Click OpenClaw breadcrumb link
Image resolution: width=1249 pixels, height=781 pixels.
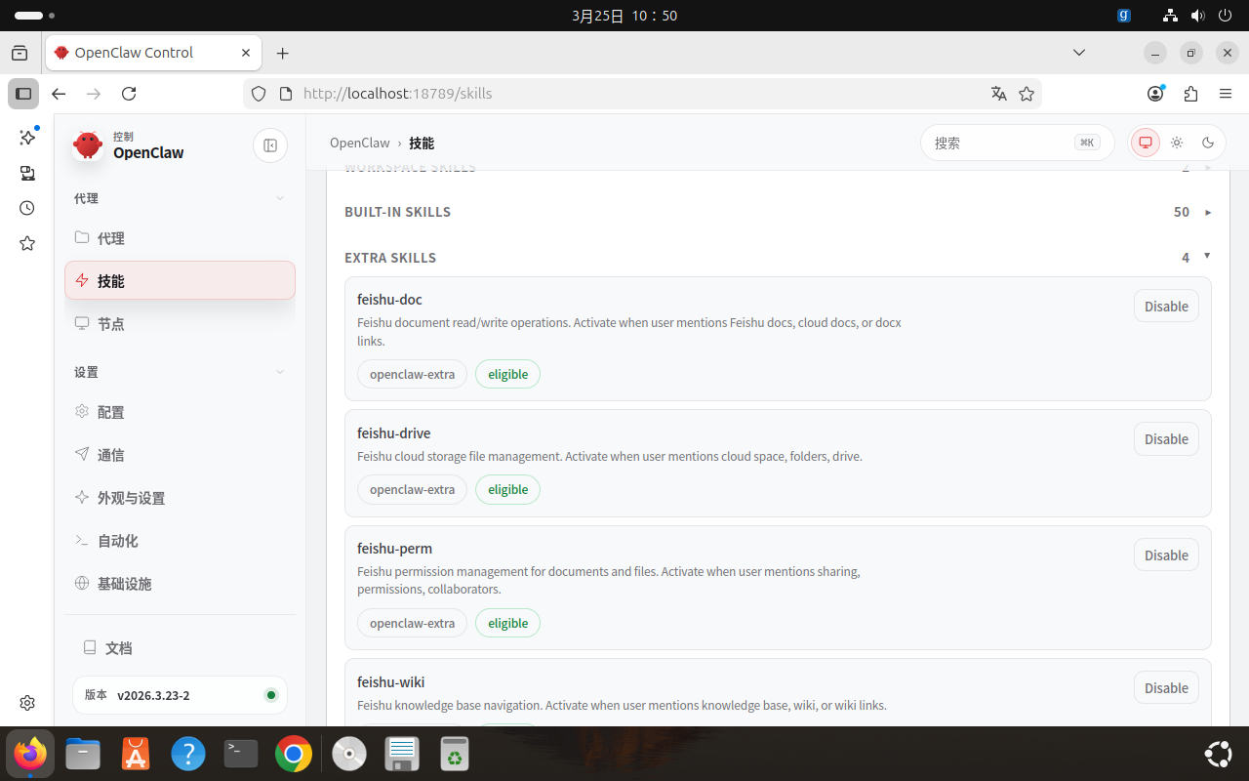[360, 143]
